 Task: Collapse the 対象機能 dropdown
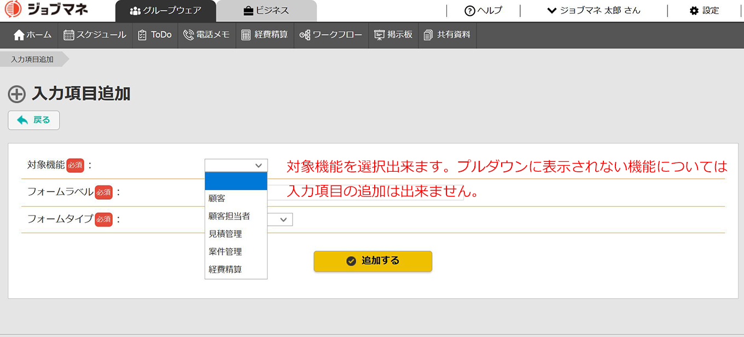tap(236, 165)
